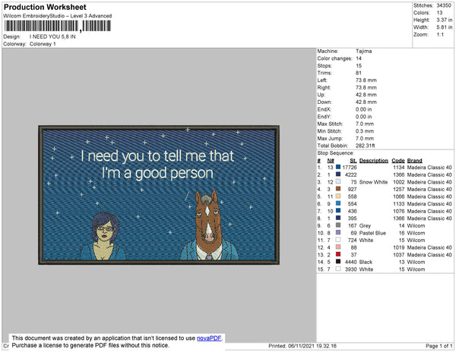This screenshot has width=456, height=352.
Task: Select the peach swatch in stop 5 (558)
Action: (338, 196)
